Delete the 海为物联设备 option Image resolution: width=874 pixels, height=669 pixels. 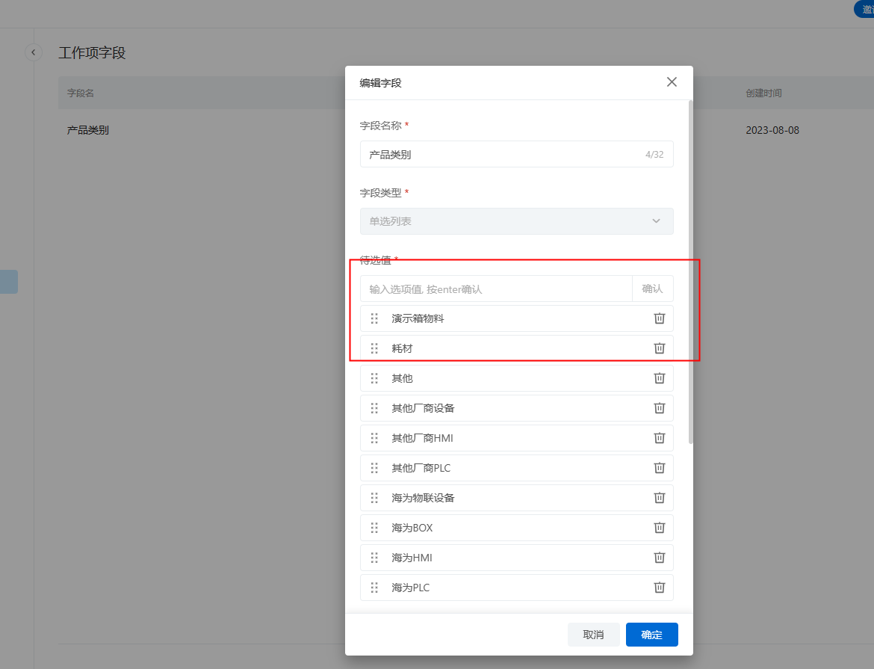[x=659, y=498]
